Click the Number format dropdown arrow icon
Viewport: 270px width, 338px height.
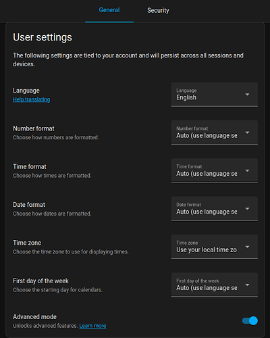click(247, 132)
